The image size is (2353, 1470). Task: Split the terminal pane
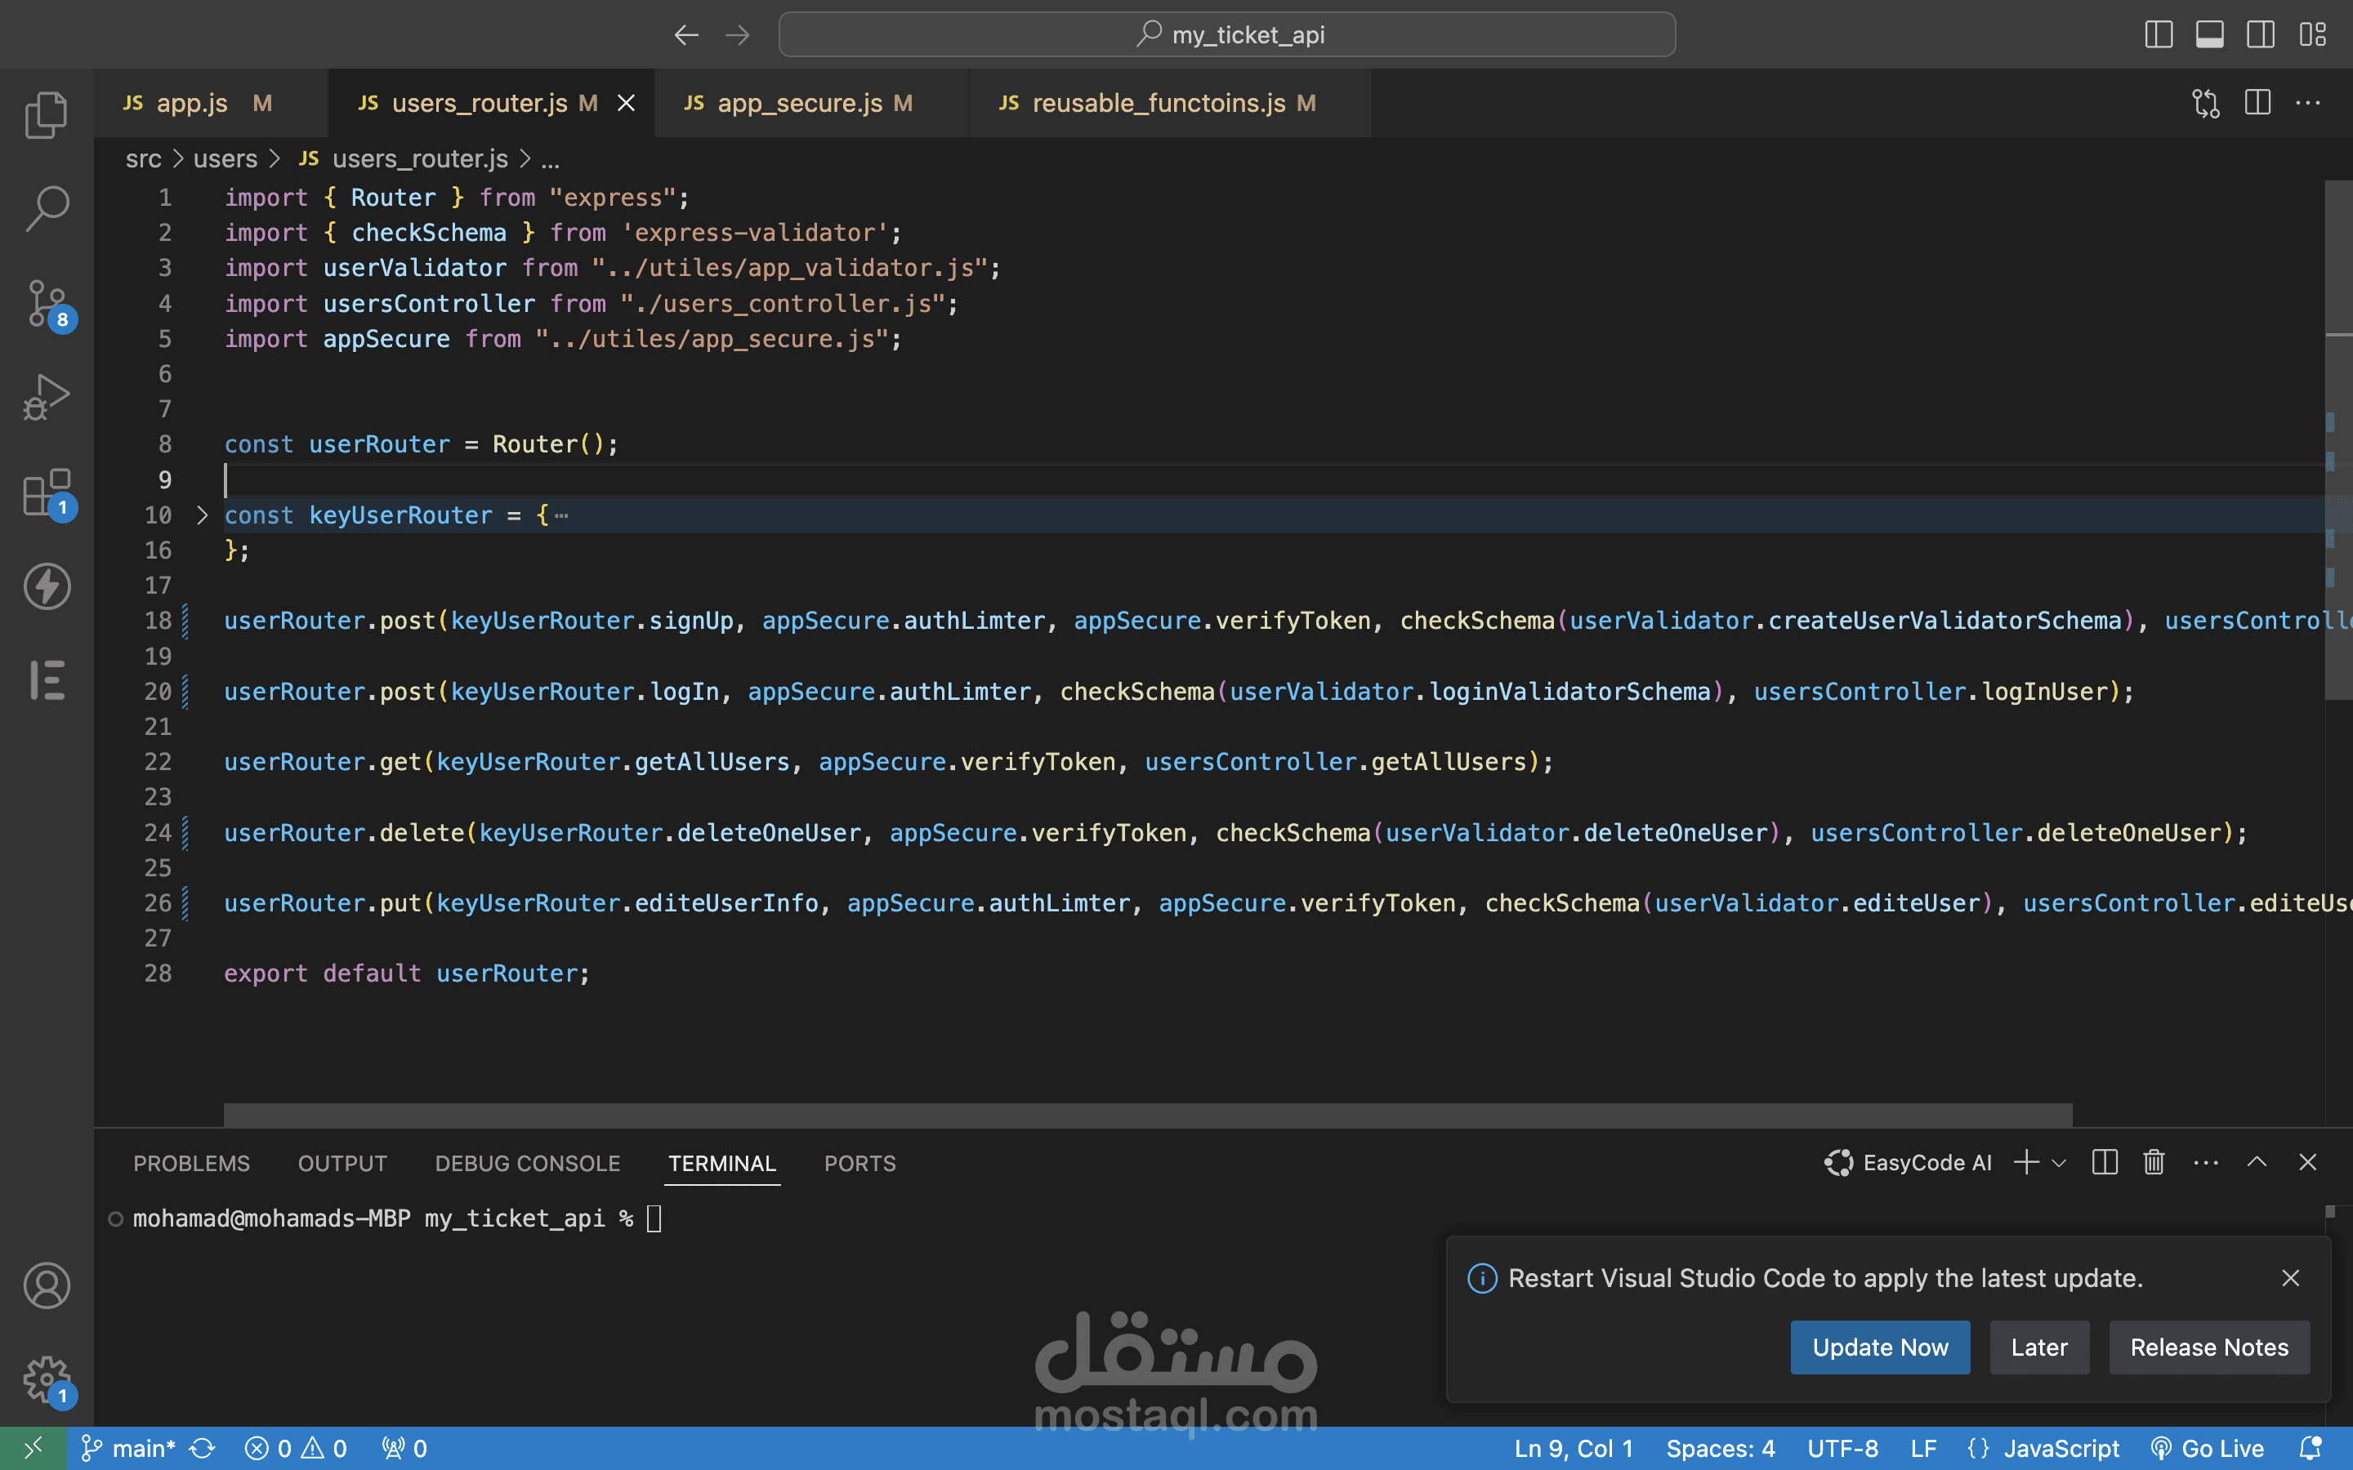pos(2104,1163)
